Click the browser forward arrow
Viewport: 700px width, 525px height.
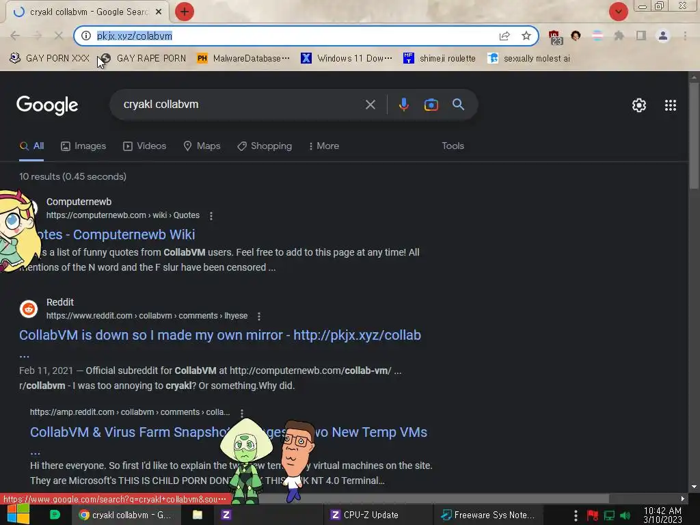37,36
